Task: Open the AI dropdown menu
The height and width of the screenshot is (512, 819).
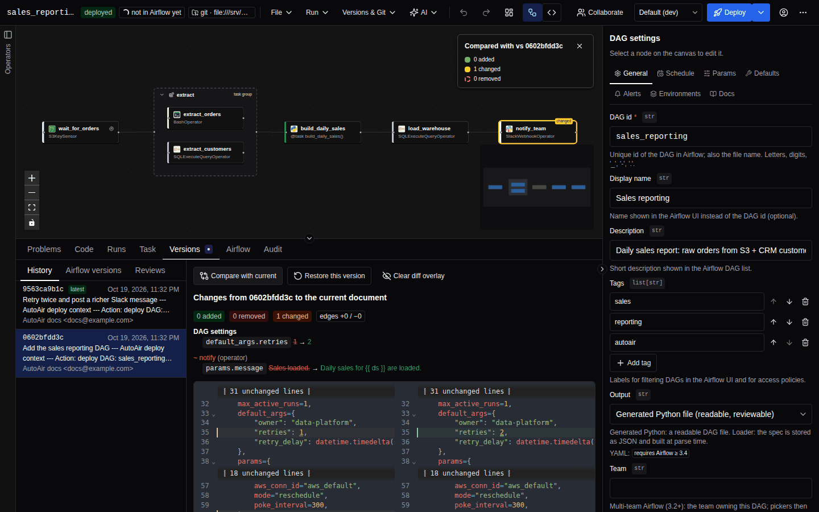Action: pyautogui.click(x=423, y=13)
